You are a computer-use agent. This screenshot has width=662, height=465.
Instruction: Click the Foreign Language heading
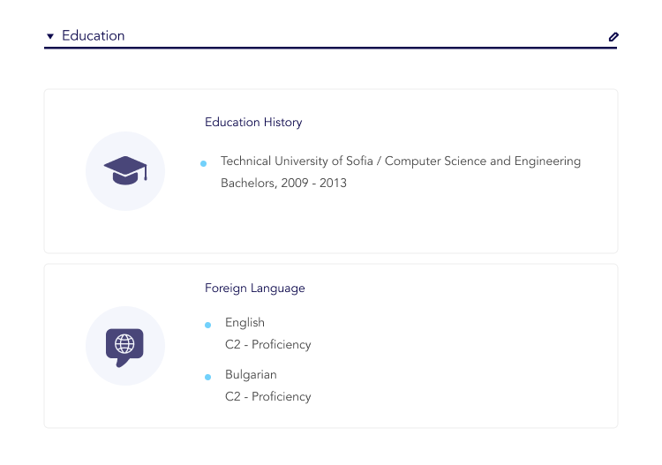coord(255,289)
